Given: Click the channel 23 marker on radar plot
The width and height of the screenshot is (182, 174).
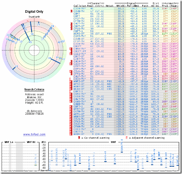Looking at the screenshot, I should (x=14, y=68).
